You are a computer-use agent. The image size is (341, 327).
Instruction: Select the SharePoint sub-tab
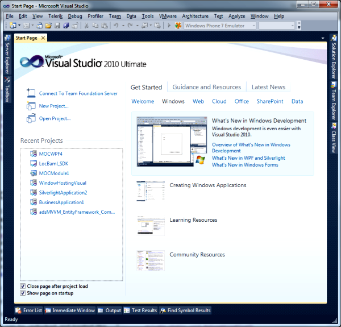[x=270, y=101]
